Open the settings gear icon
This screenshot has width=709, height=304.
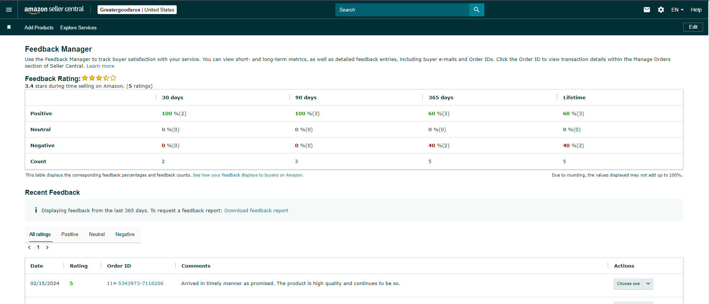[661, 10]
